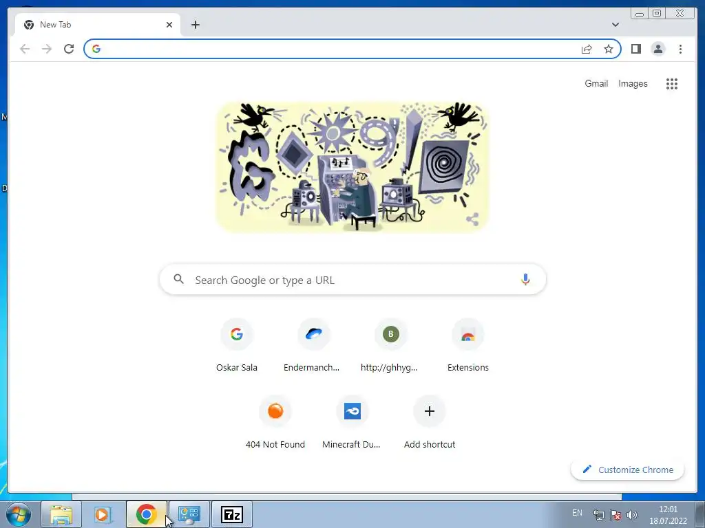Click the volume speaker tray icon
Viewport: 705px width, 528px height.
[x=632, y=514]
